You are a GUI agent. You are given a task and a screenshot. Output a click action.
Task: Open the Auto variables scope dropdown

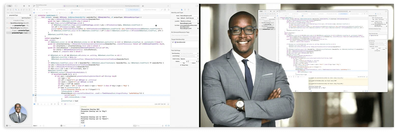pos(35,126)
